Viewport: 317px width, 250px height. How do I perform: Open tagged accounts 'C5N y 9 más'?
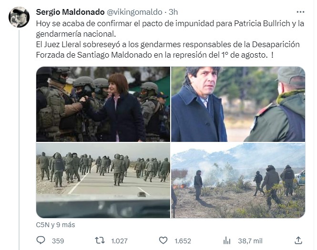click(x=55, y=225)
